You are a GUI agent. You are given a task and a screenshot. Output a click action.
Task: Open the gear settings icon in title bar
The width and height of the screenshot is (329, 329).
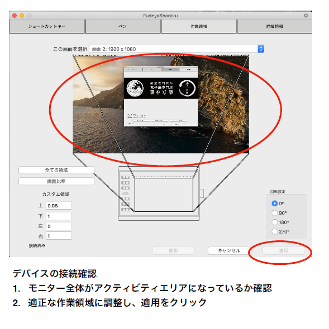306,16
